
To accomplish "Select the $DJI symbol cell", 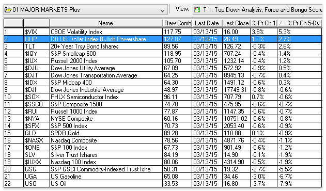I will tap(37, 90).
